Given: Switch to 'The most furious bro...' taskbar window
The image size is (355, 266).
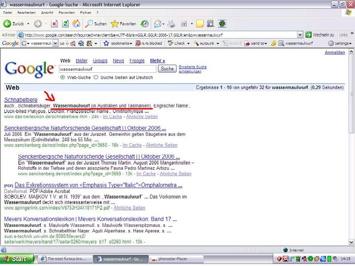Looking at the screenshot, I should (65, 259).
